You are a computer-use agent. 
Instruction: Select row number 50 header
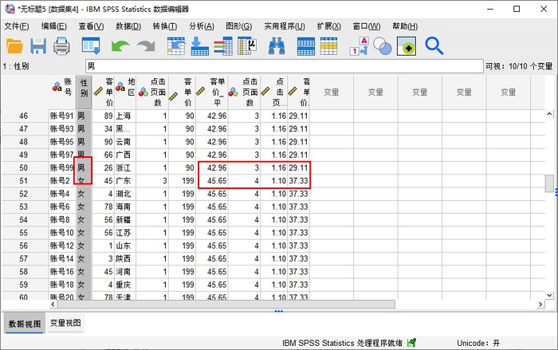click(23, 167)
